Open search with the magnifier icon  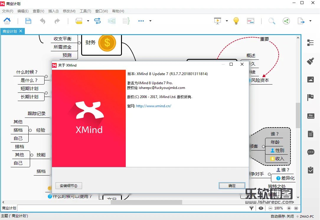point(272,21)
